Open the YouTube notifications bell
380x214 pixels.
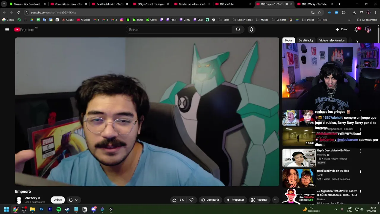point(357,29)
